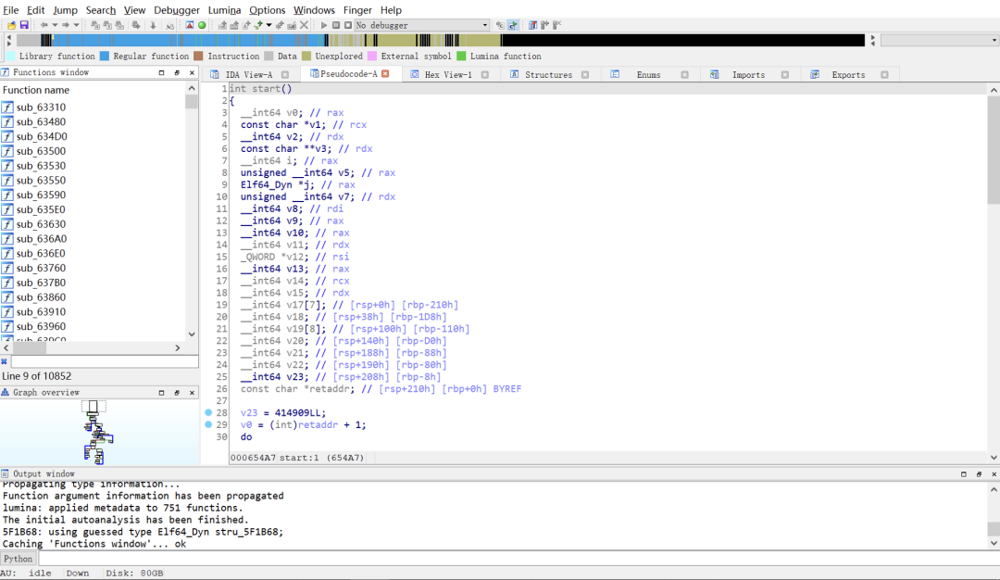Open the Lumina menu

coord(224,9)
